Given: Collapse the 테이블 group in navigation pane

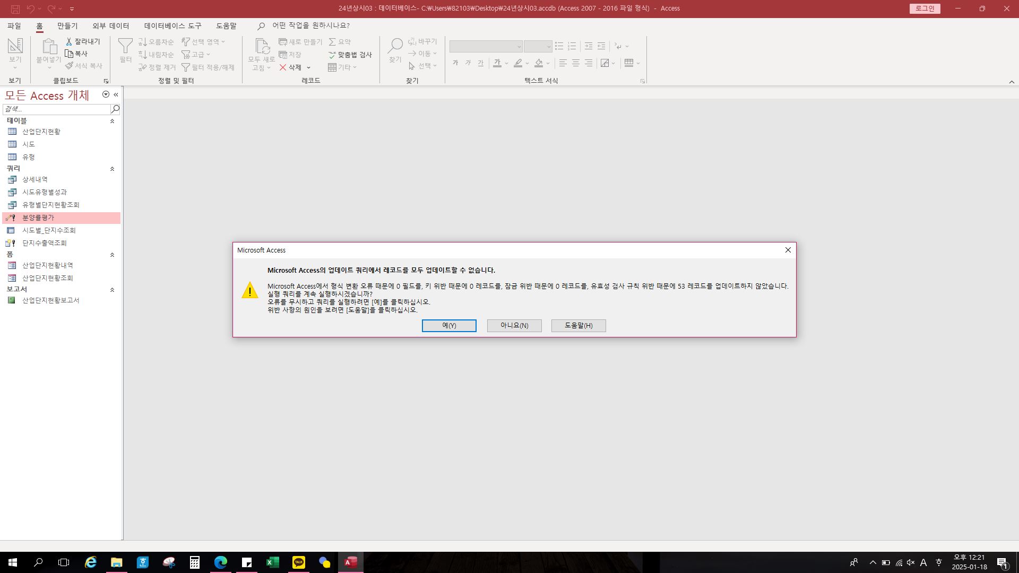Looking at the screenshot, I should [112, 121].
